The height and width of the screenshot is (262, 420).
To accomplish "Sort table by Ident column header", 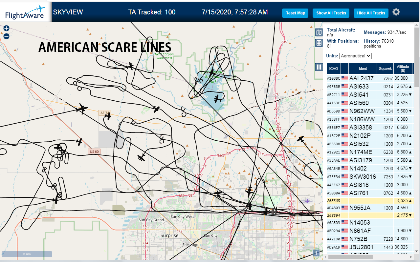I will (x=363, y=69).
